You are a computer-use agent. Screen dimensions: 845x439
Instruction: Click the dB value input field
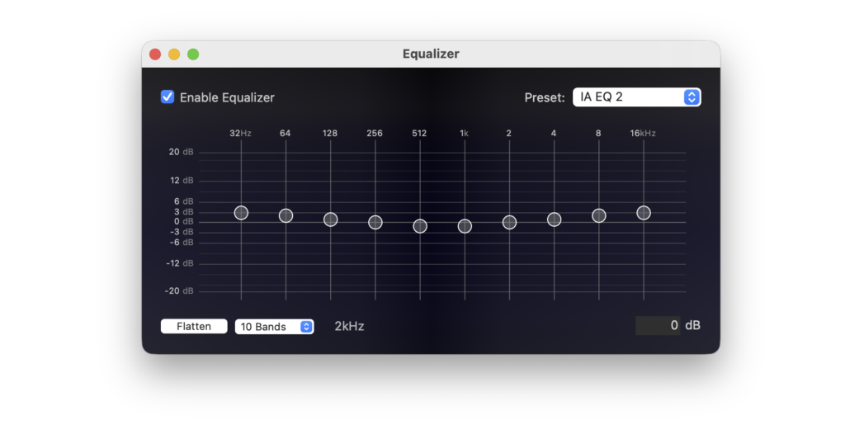click(x=658, y=325)
